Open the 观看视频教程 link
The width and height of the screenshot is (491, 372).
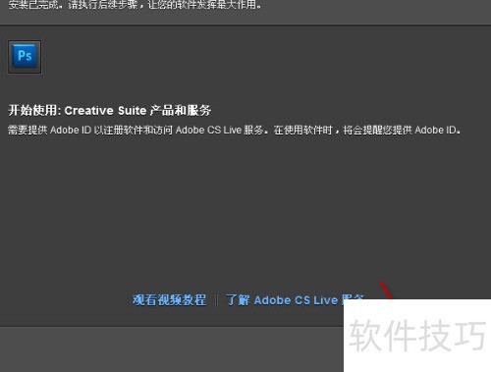[169, 299]
